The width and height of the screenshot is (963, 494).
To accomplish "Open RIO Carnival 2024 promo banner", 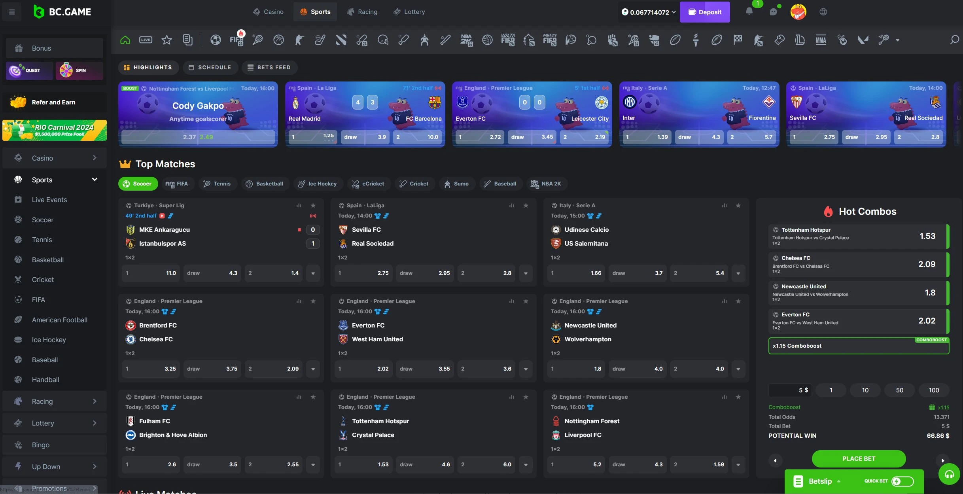I will (x=55, y=130).
